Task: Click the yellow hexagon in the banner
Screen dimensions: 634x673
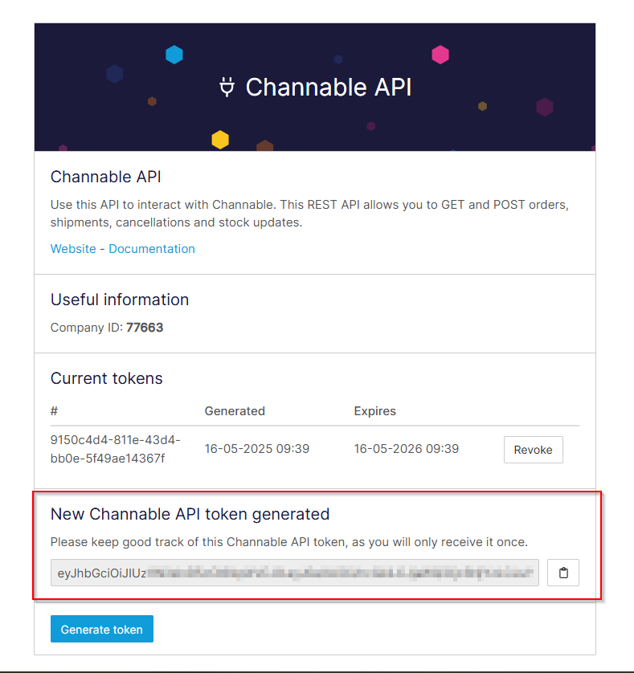Action: [220, 140]
